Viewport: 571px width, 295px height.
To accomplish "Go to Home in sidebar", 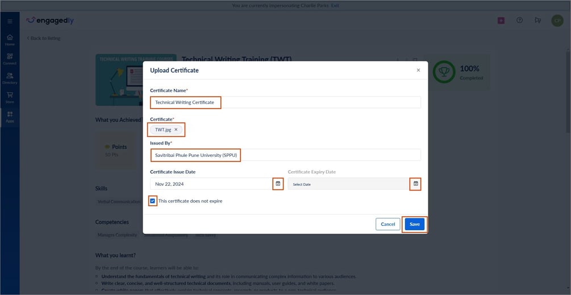I will pos(10,40).
